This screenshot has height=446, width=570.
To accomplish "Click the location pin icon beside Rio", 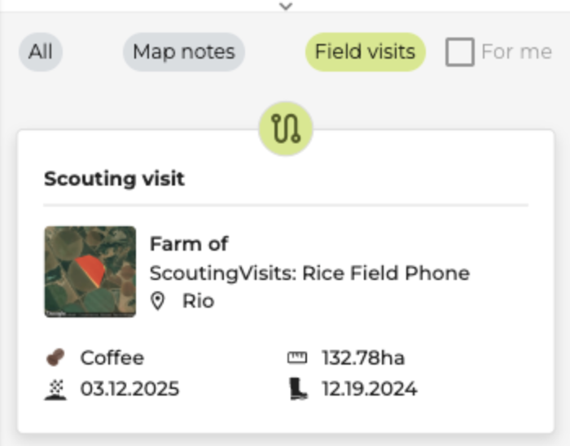I will click(x=158, y=301).
